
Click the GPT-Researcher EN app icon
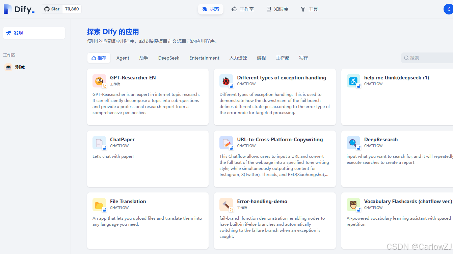99,81
